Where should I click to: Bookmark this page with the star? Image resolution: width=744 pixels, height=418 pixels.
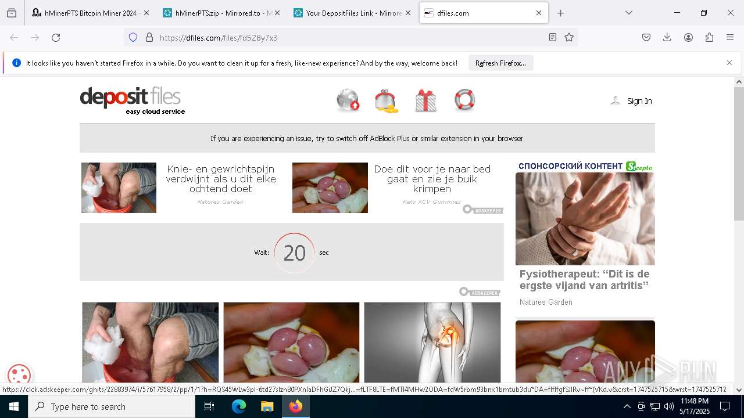pos(569,38)
